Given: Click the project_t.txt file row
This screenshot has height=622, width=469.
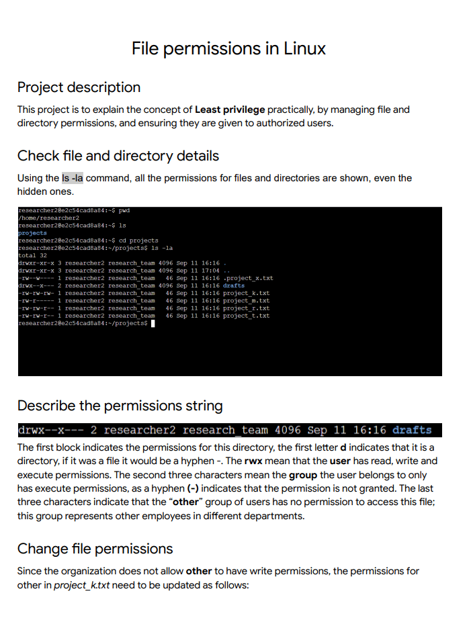Looking at the screenshot, I should coord(144,316).
